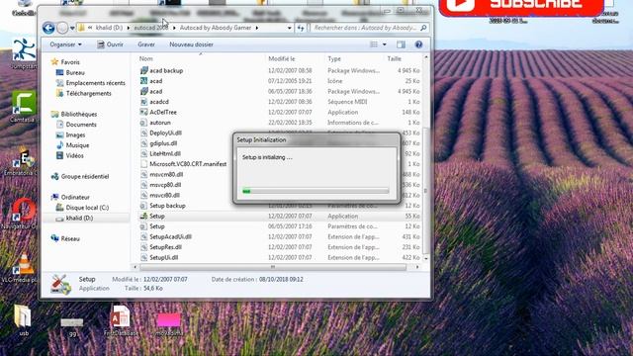Screen dimensions: 633x356
Task: Click the Graver toolbar button
Action: (146, 44)
